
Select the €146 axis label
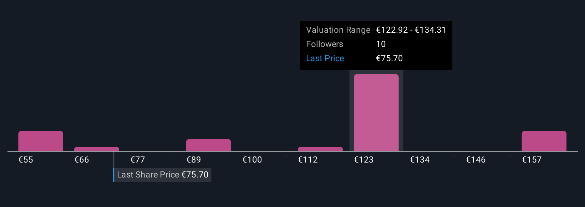pos(476,160)
